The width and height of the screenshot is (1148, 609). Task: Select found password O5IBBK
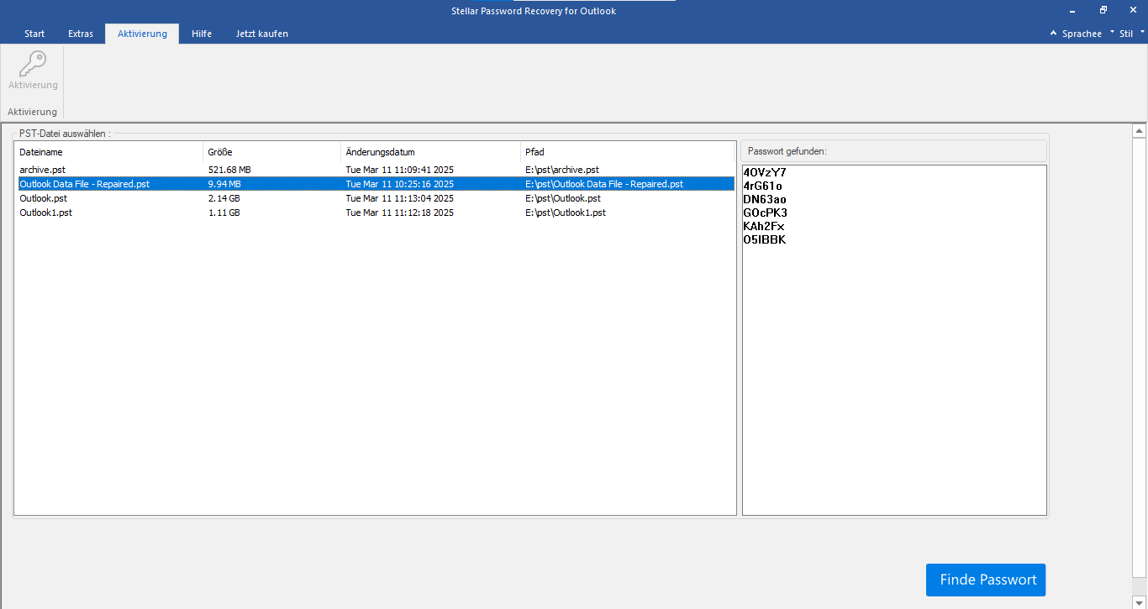(x=765, y=239)
